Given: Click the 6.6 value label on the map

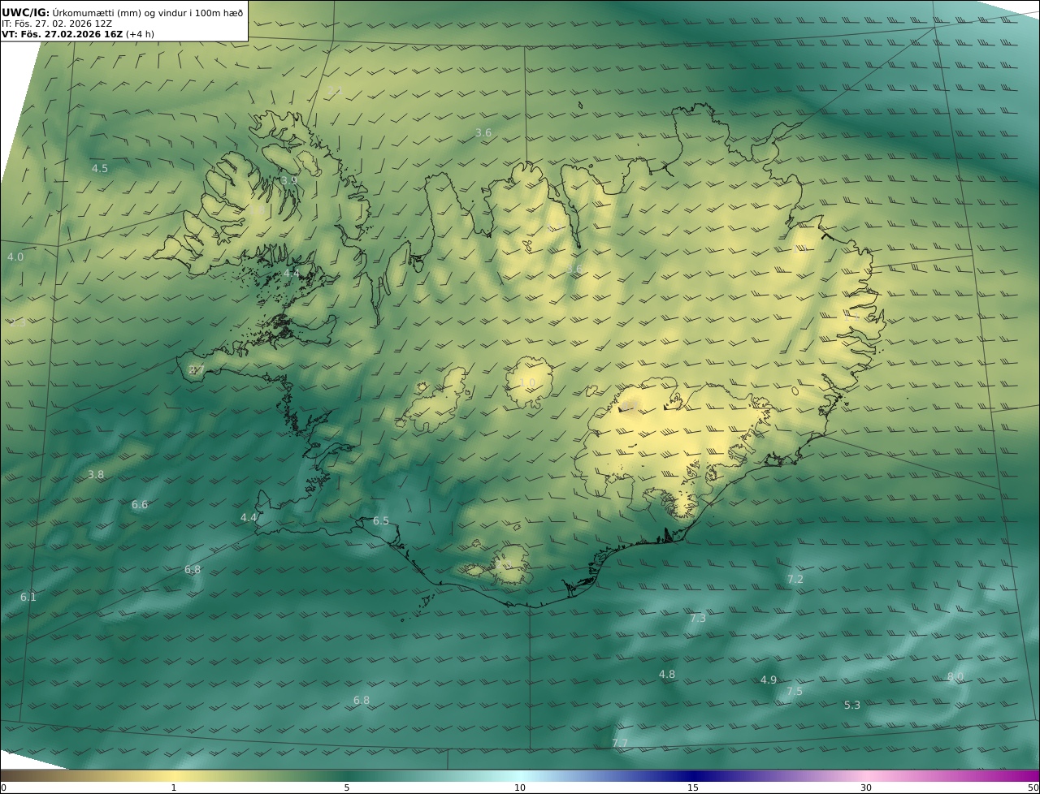Looking at the screenshot, I should (140, 505).
